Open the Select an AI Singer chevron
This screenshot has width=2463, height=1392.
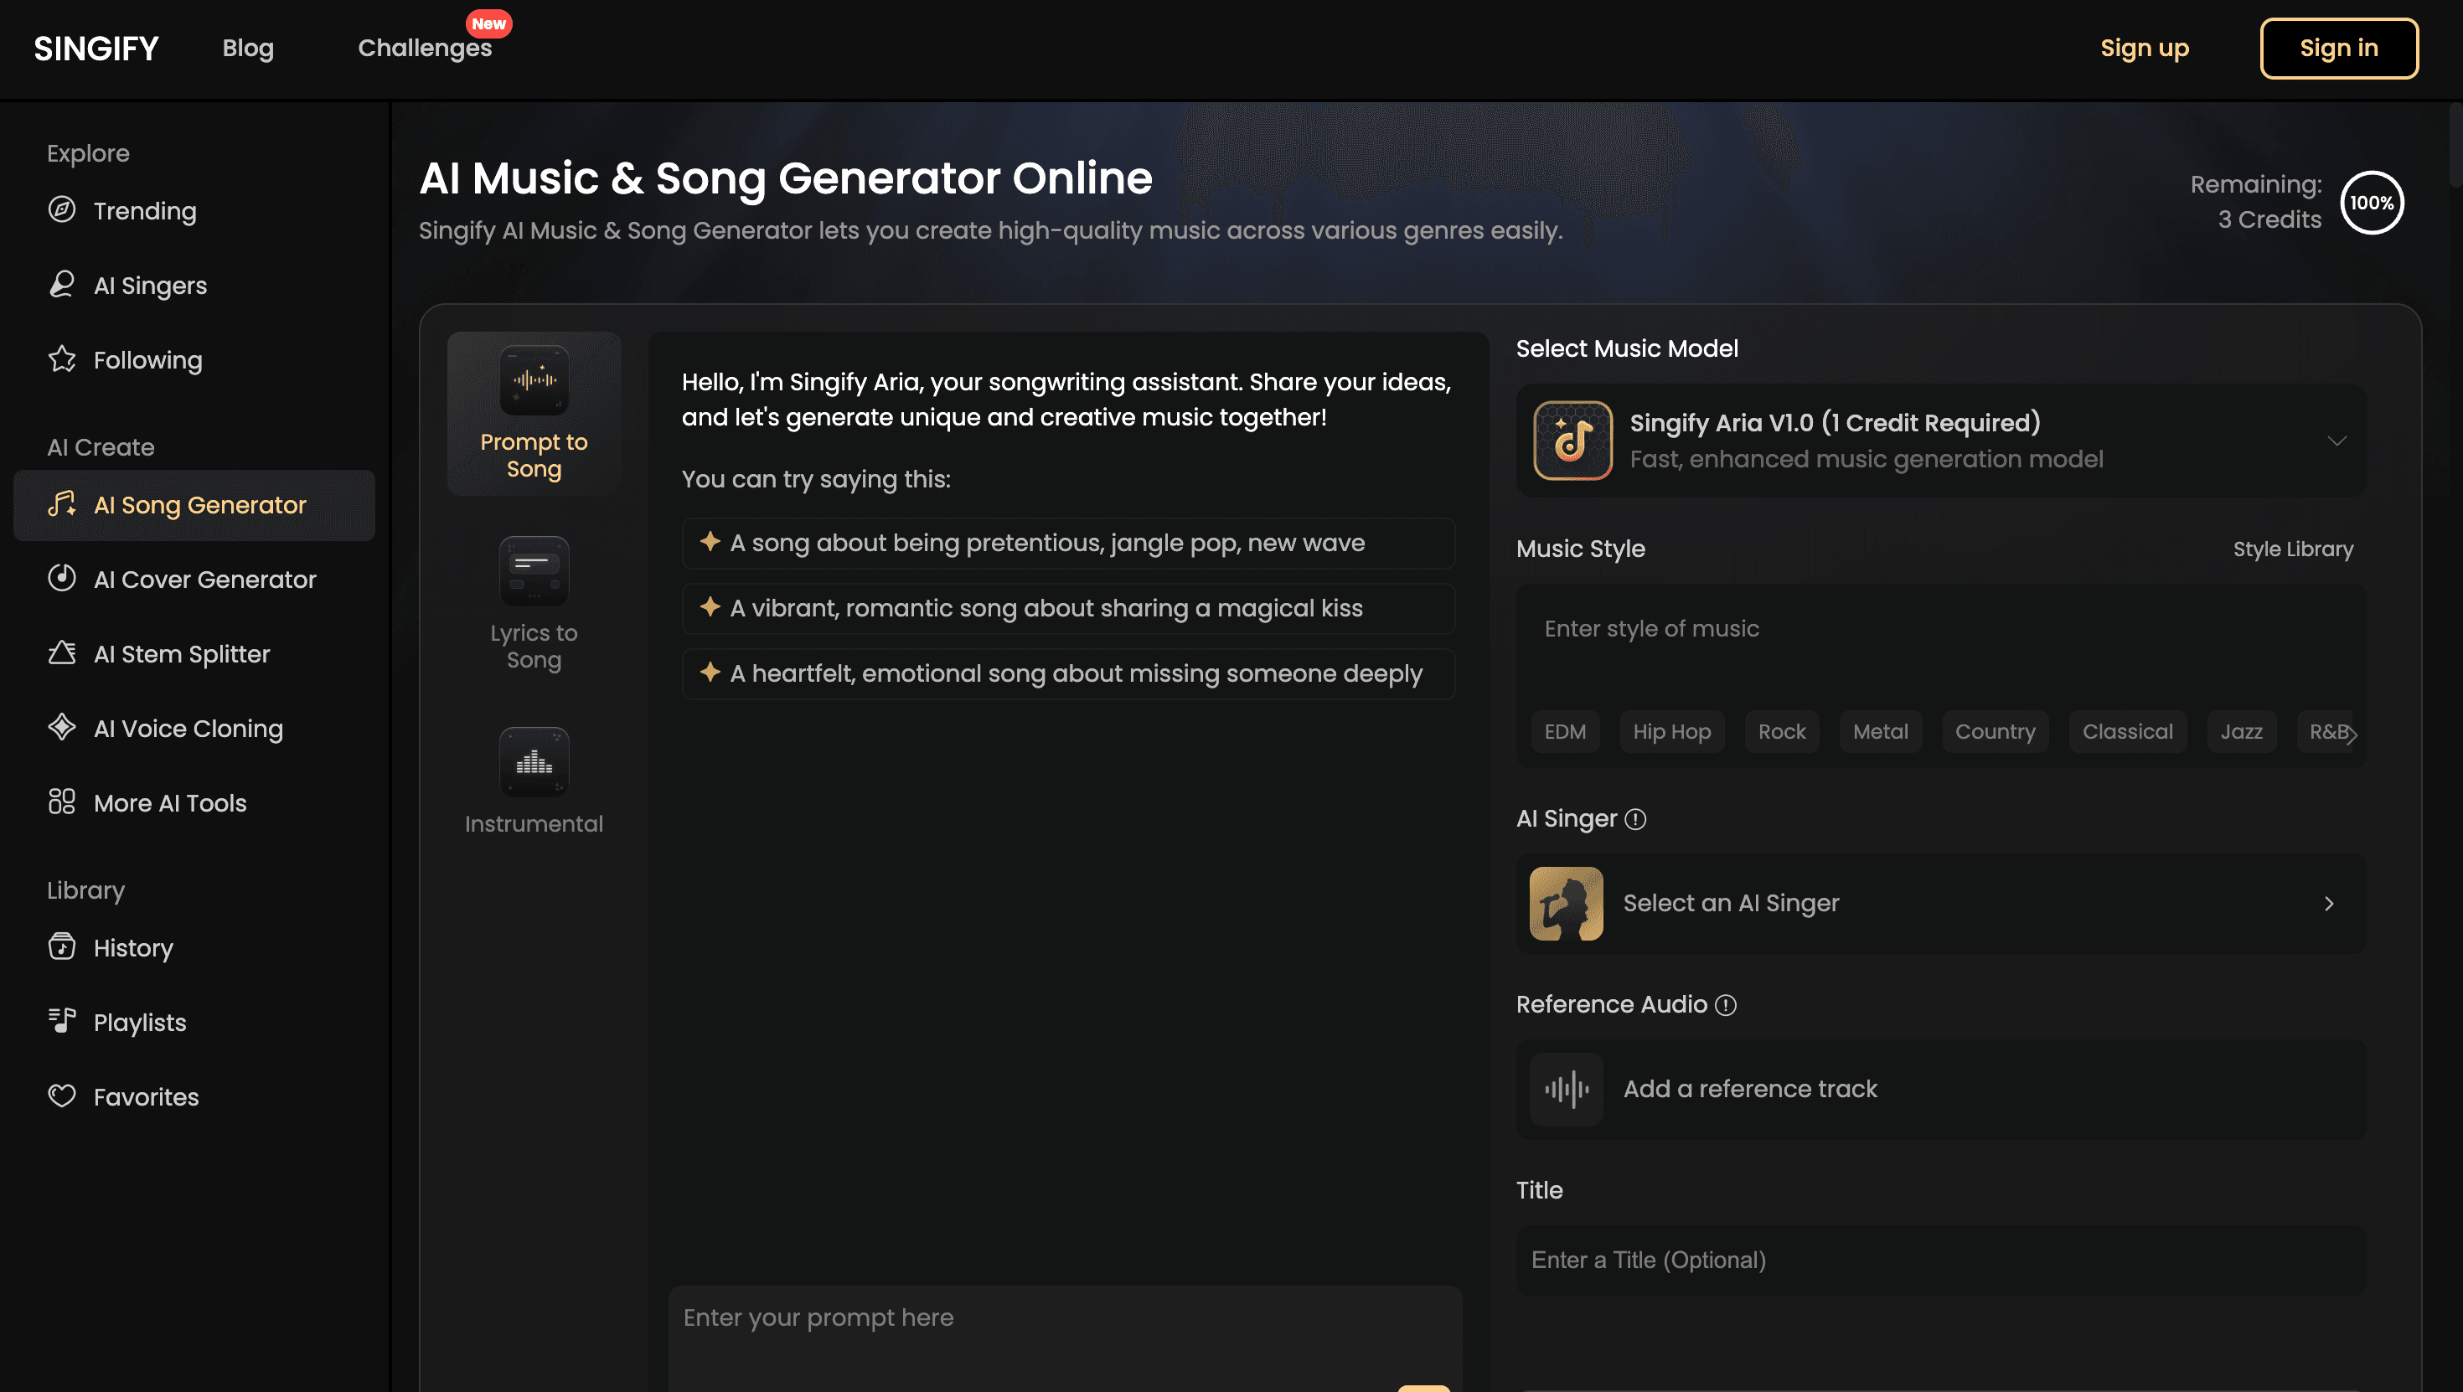[x=2329, y=904]
